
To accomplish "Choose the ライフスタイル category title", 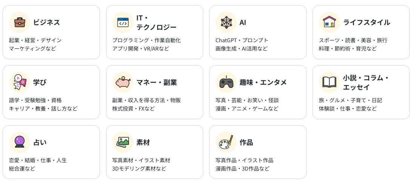I will pyautogui.click(x=366, y=22).
